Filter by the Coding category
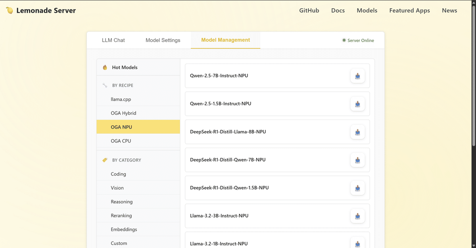476x248 pixels. point(118,174)
